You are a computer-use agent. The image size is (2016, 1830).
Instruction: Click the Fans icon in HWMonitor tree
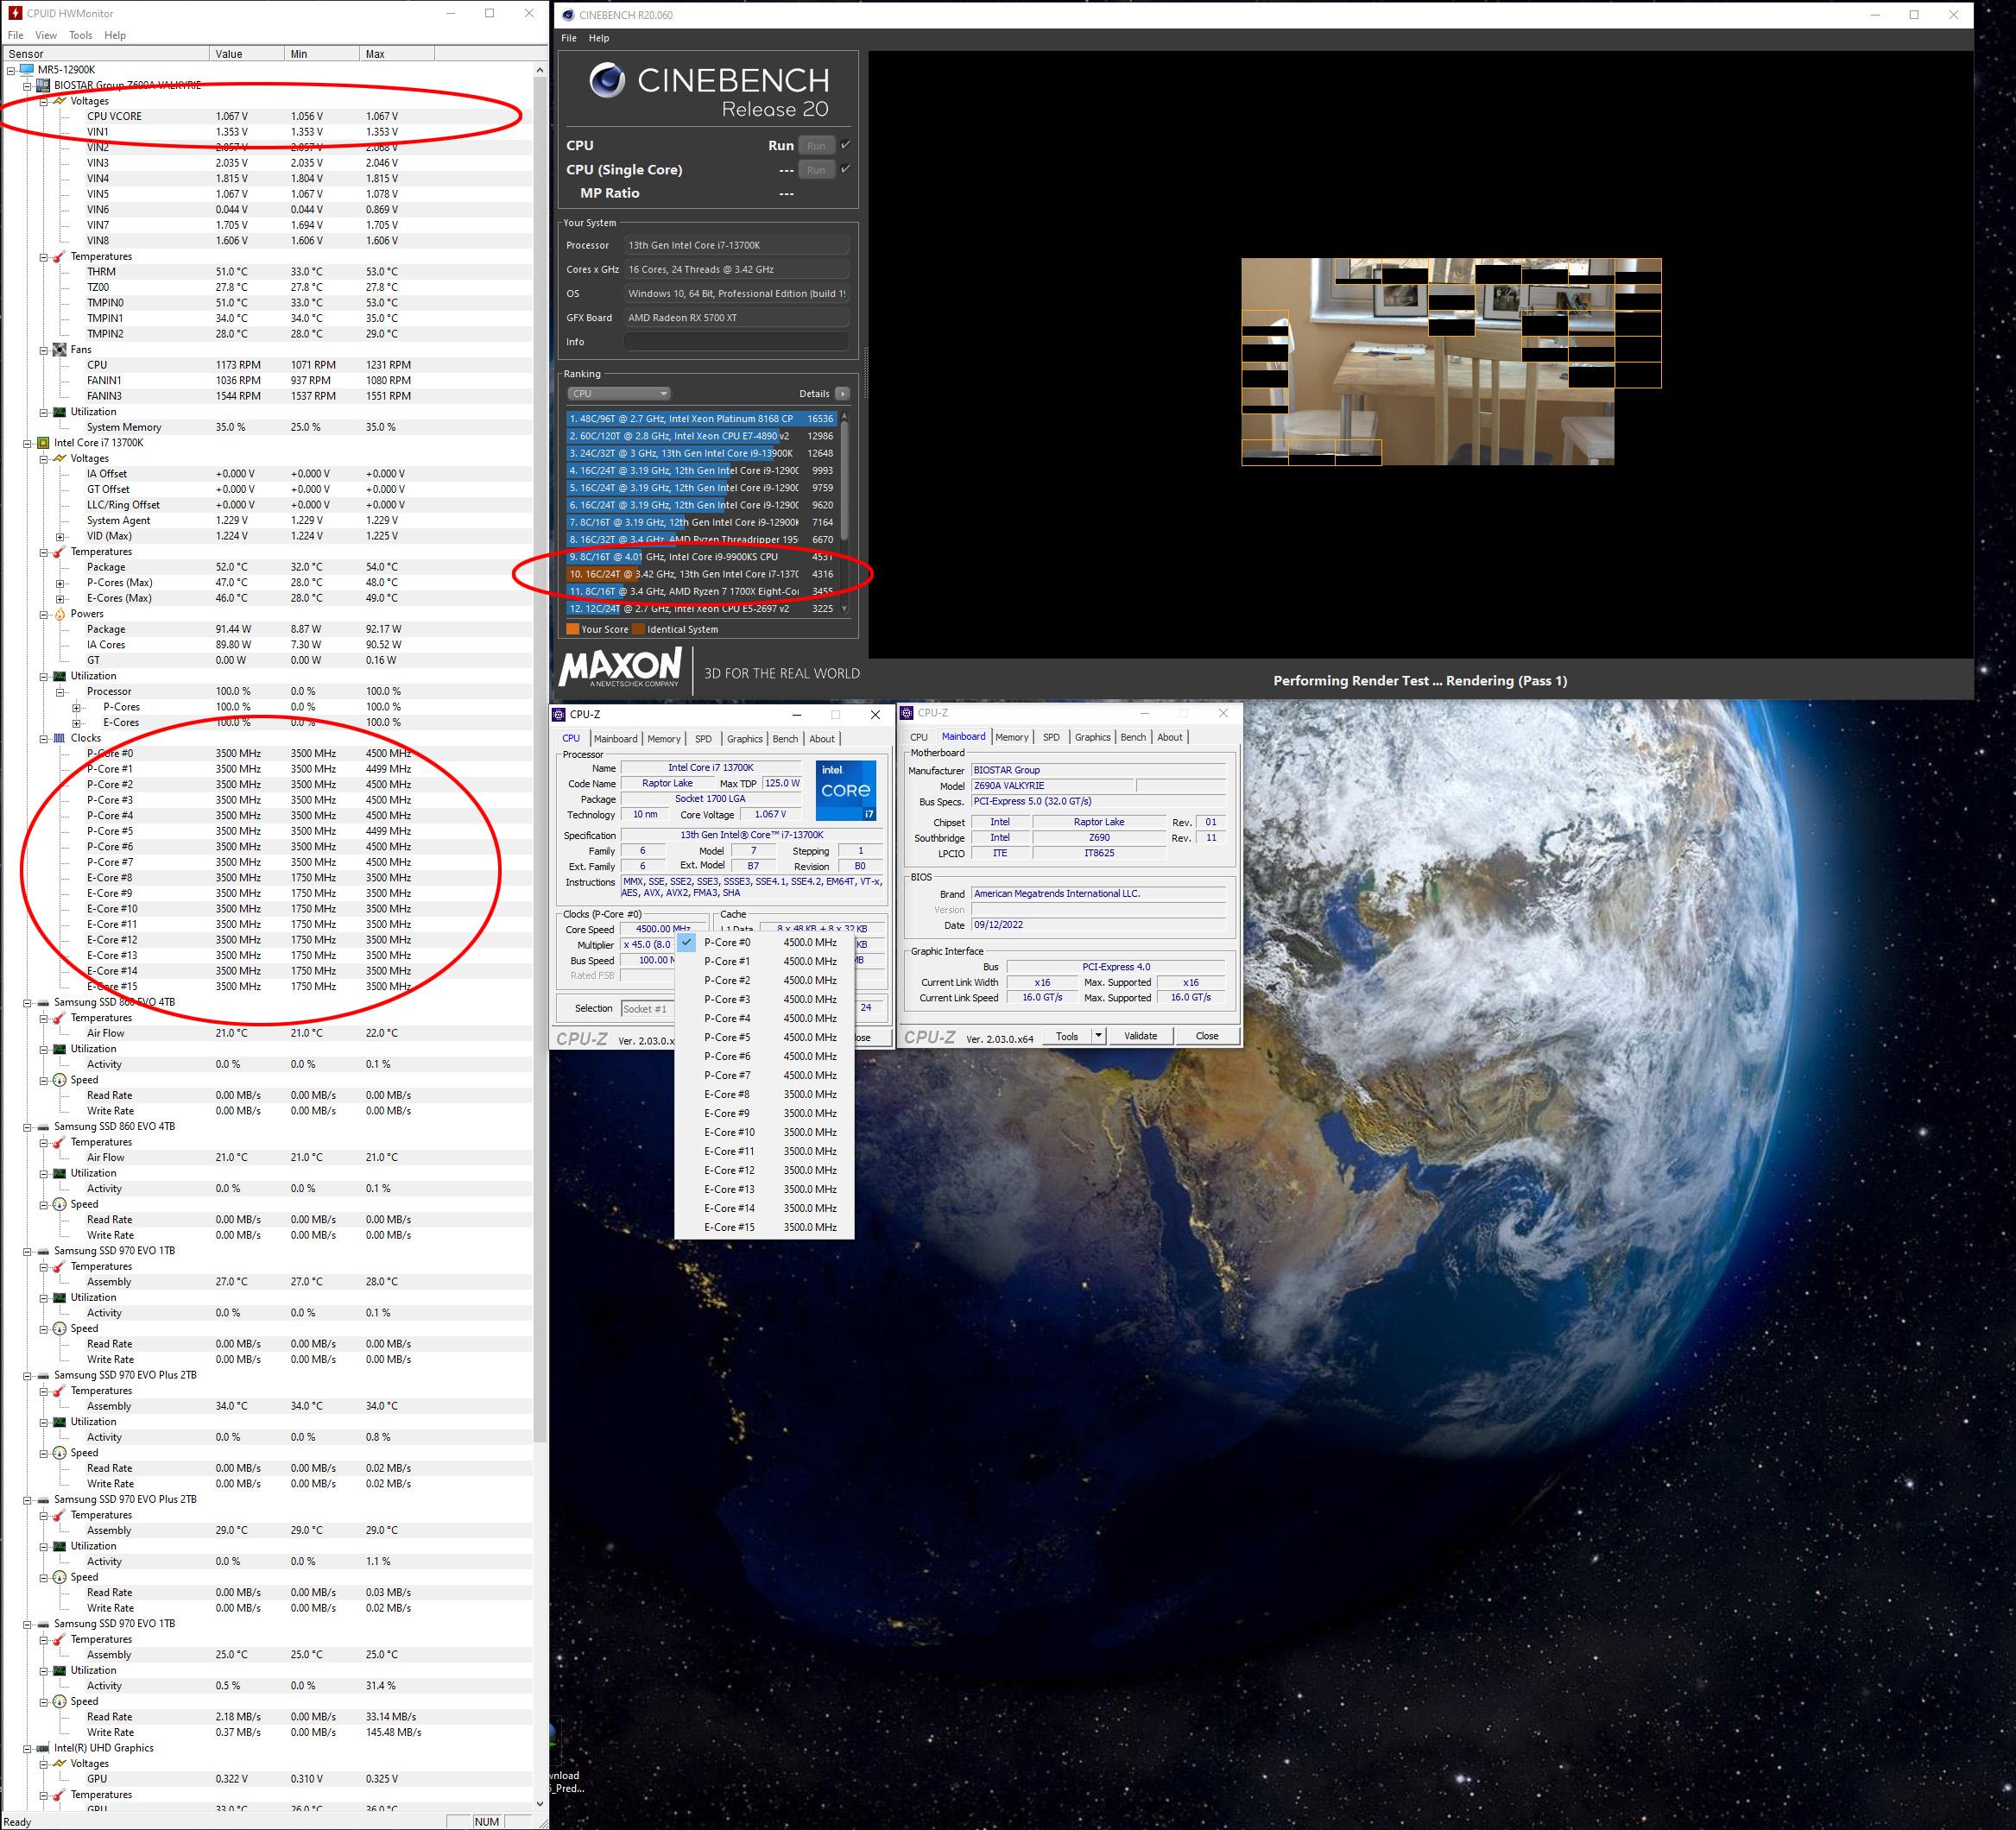coord(59,349)
